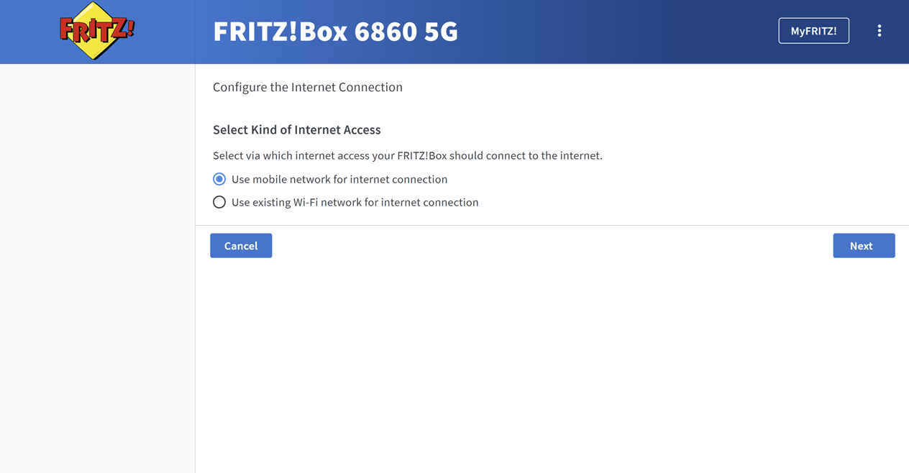
Task: Click the FRITZ! logo
Action: pos(96,31)
